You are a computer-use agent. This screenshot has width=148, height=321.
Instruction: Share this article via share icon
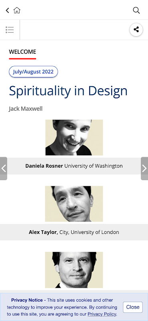click(136, 30)
